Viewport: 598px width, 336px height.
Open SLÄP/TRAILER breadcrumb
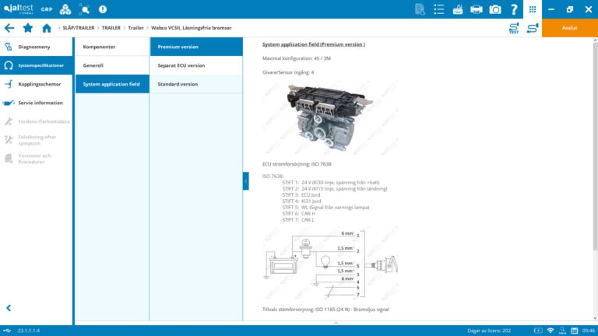(79, 28)
